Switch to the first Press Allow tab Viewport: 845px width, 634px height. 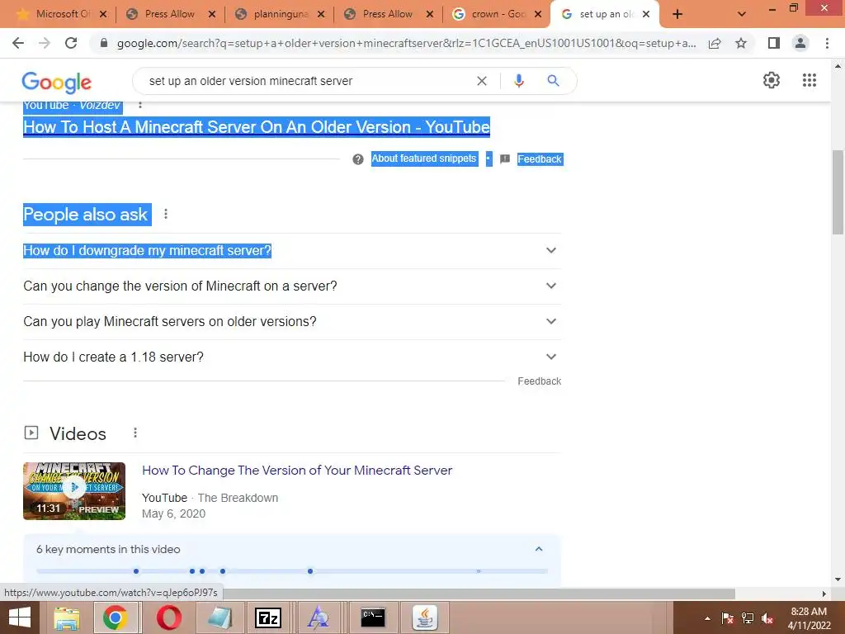169,14
